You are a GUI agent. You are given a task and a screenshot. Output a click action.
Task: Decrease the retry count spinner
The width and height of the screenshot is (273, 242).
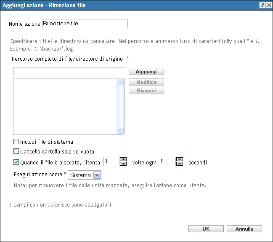(123, 164)
